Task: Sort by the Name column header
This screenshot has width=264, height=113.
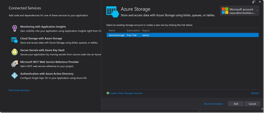Action: (x=112, y=31)
